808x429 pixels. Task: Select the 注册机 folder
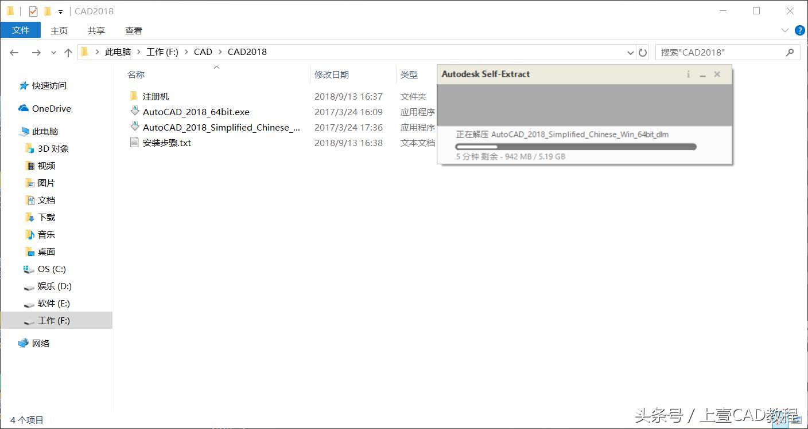tap(156, 96)
